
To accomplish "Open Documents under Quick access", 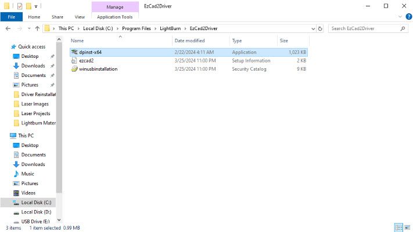I will [x=34, y=75].
